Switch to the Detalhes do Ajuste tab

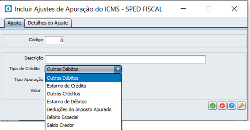pos(48,23)
